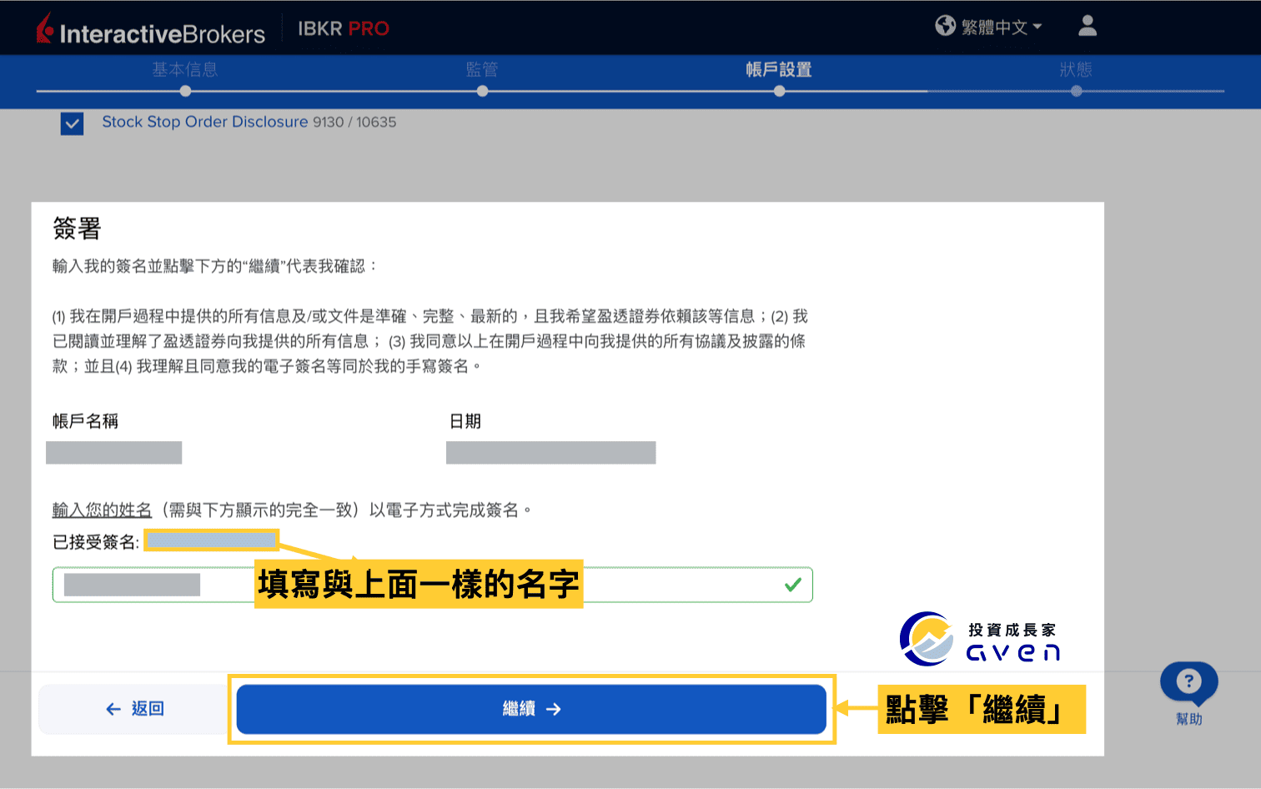Image resolution: width=1261 pixels, height=789 pixels.
Task: Open the IBKR PRO account type selector
Action: coord(344,28)
